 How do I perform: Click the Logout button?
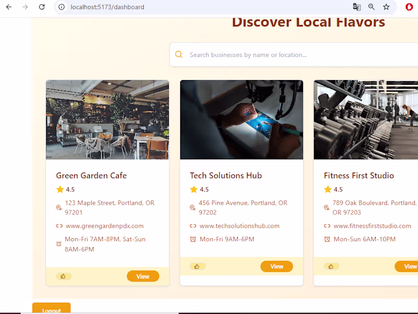[x=51, y=310]
